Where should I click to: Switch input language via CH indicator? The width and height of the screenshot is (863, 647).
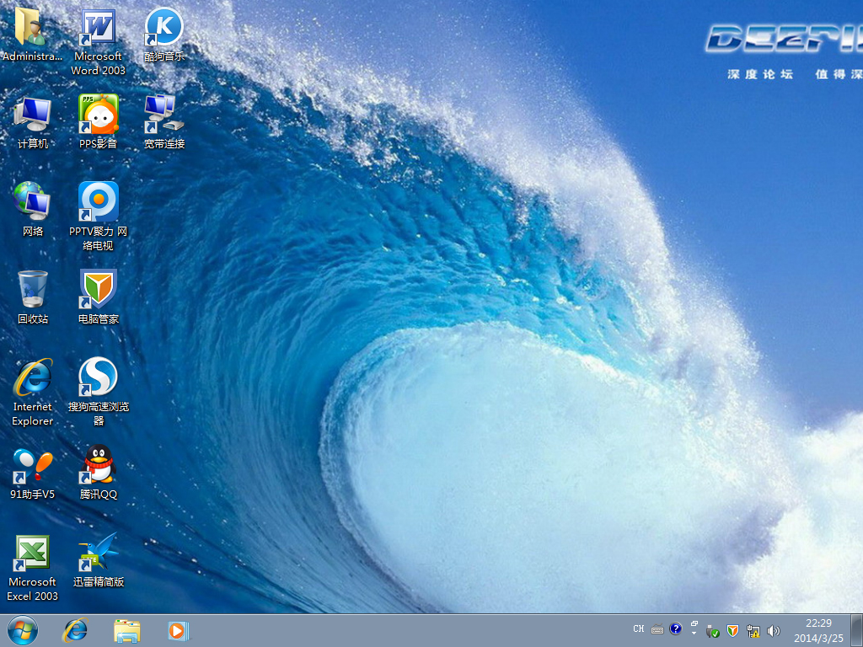[639, 628]
